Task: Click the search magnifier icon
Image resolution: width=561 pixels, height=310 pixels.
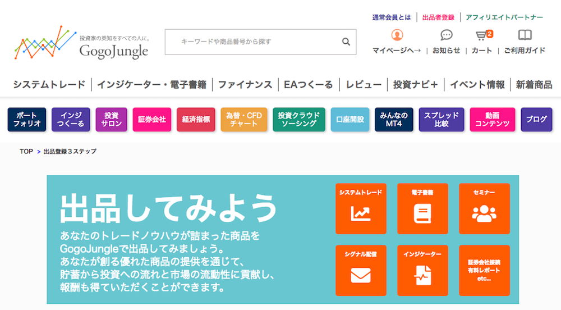Action: pos(346,42)
